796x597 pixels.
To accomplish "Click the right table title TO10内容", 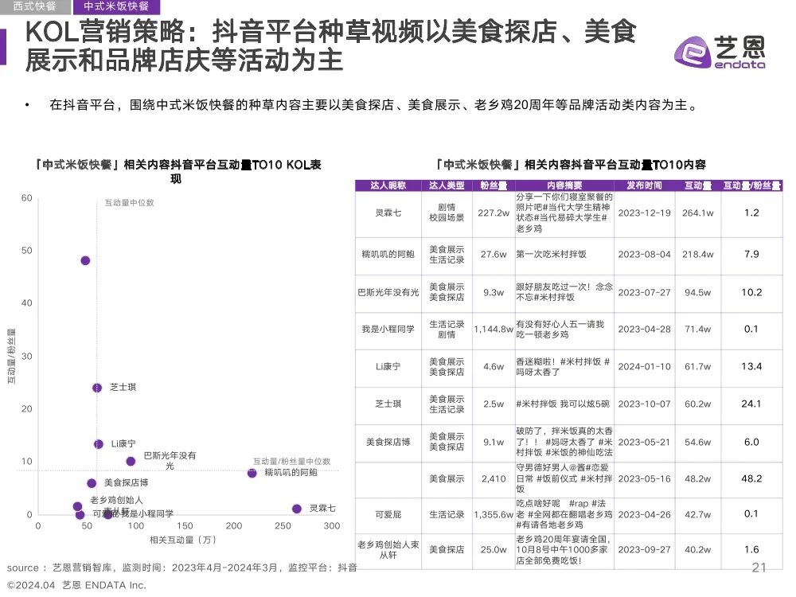I will click(570, 165).
